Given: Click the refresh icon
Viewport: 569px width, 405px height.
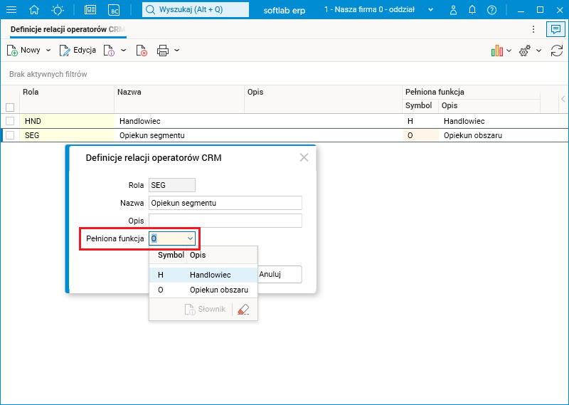Looking at the screenshot, I should click(x=557, y=51).
